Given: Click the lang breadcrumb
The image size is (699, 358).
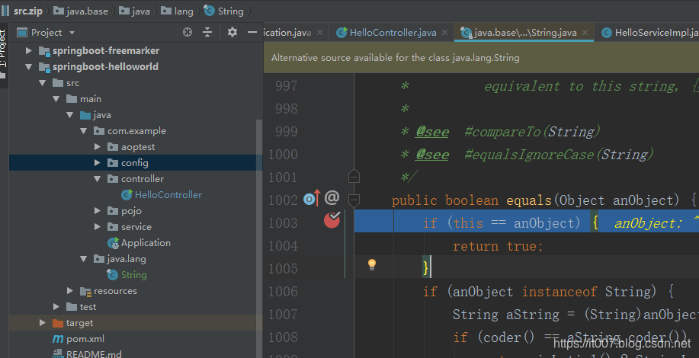Looking at the screenshot, I should pos(177,11).
